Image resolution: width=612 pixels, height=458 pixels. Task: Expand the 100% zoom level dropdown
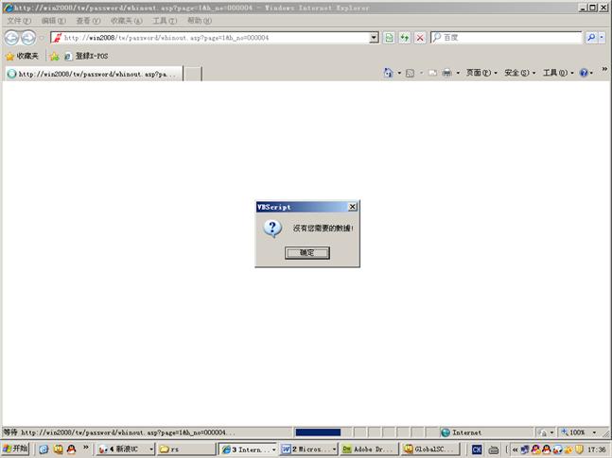(x=593, y=433)
